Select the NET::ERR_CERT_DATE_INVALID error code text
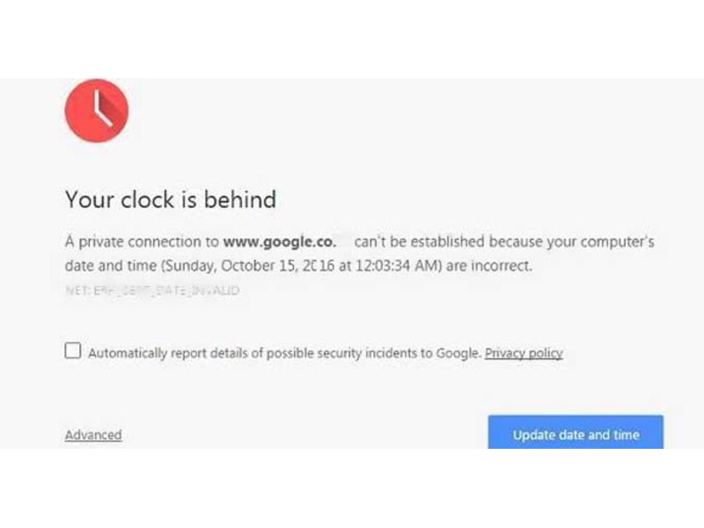This screenshot has width=704, height=528. [x=152, y=290]
